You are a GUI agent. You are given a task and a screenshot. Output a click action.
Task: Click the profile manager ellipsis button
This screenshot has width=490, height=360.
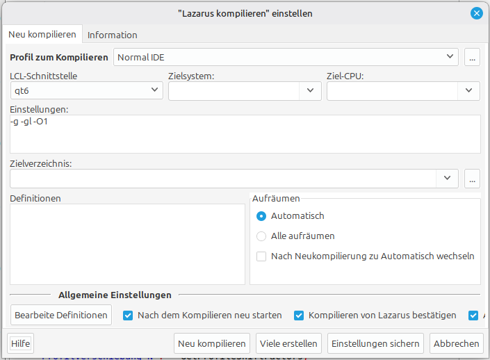tap(472, 57)
